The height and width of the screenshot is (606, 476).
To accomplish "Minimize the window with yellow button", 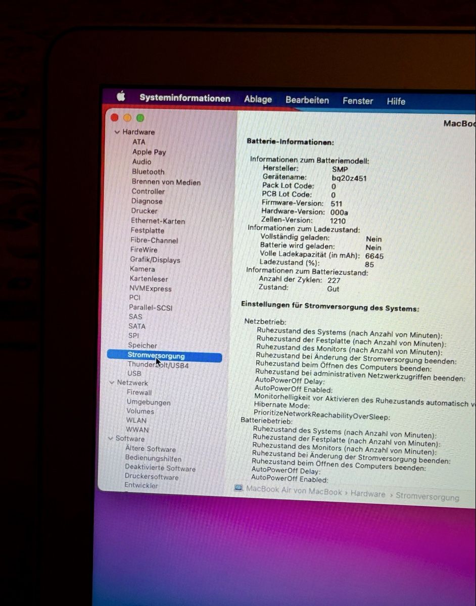I will pyautogui.click(x=127, y=118).
